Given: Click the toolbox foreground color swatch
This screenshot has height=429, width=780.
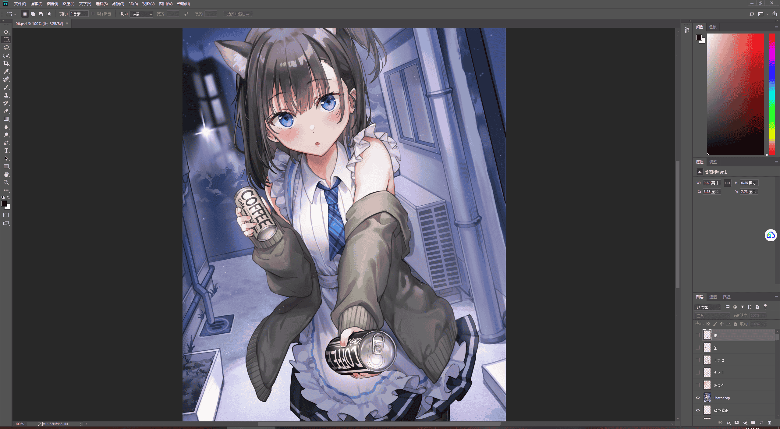Looking at the screenshot, I should coord(4,204).
